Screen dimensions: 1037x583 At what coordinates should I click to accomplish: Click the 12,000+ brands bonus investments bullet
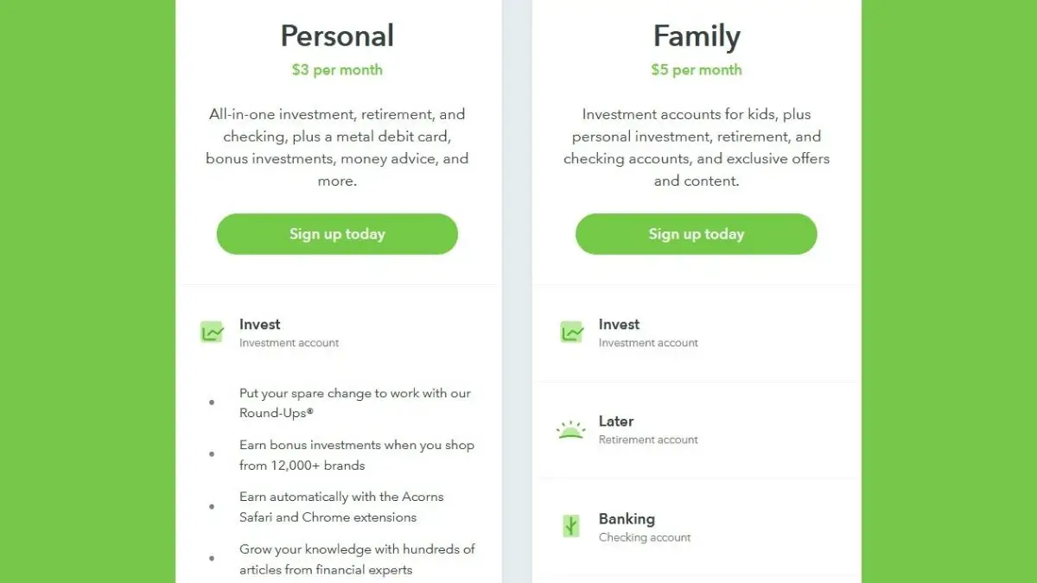(356, 455)
